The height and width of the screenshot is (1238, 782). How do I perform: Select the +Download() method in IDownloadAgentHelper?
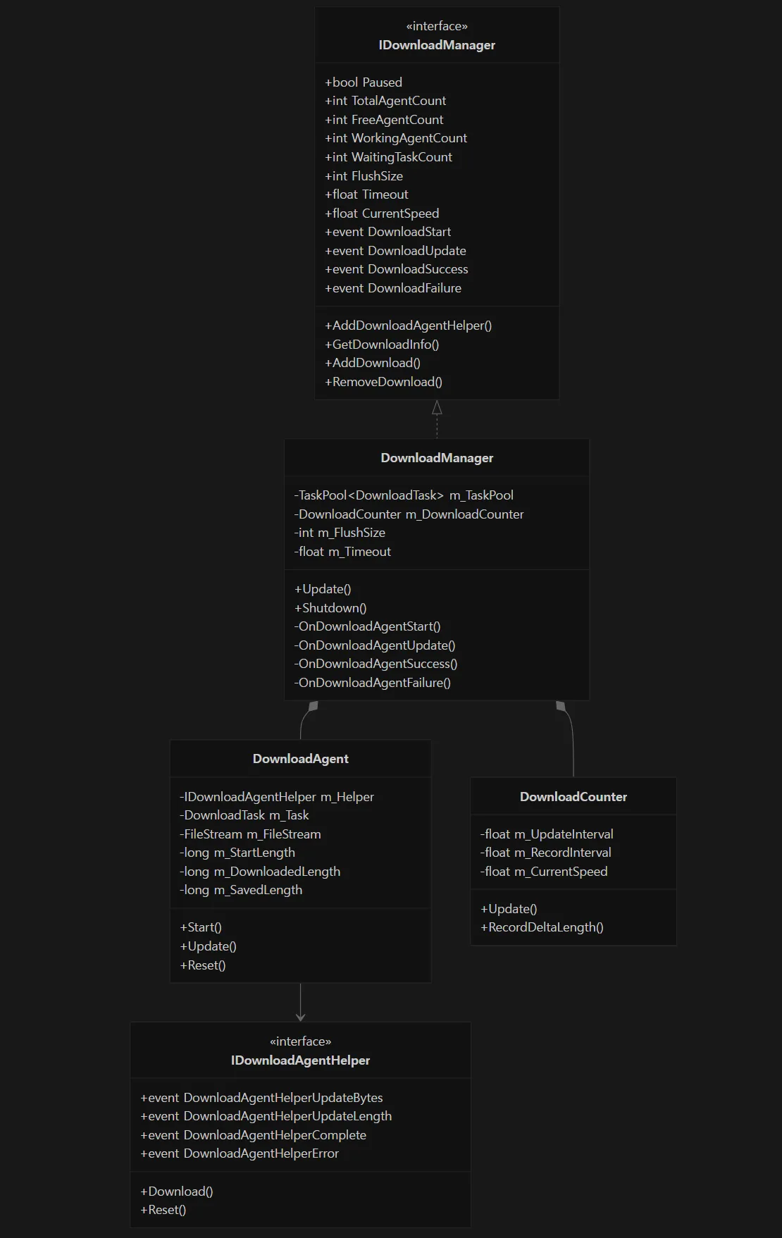[x=177, y=1191]
